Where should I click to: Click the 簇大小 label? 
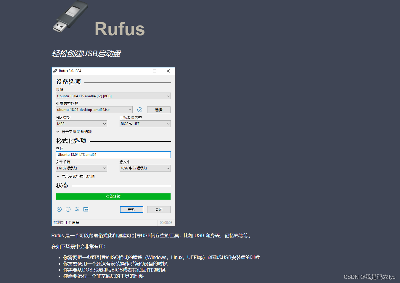point(125,162)
